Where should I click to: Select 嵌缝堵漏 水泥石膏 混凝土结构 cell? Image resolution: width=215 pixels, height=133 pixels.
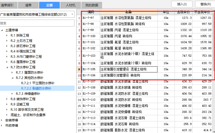pos(129,118)
